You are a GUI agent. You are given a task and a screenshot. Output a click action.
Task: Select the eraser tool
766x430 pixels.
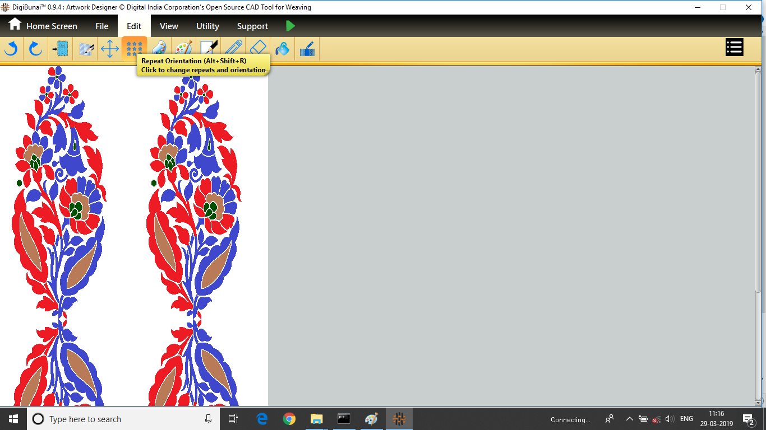[x=258, y=49]
